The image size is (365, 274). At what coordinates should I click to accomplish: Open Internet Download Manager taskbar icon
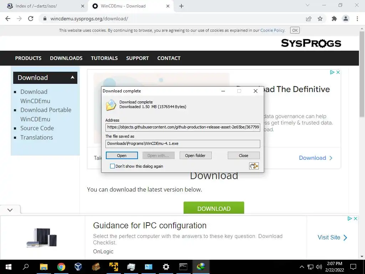pos(201,267)
